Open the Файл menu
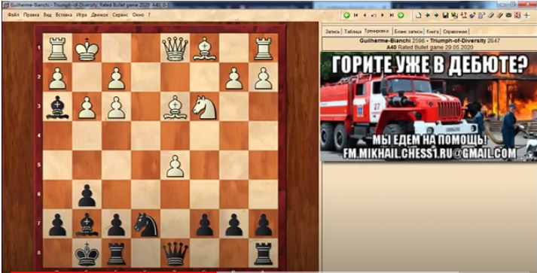The image size is (537, 273). (14, 15)
